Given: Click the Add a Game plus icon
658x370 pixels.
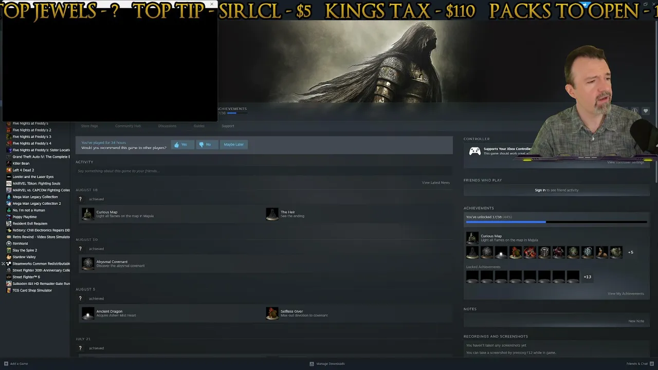Looking at the screenshot, I should click(x=6, y=364).
